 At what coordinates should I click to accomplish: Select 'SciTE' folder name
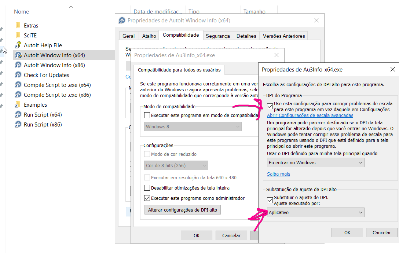tap(30, 35)
